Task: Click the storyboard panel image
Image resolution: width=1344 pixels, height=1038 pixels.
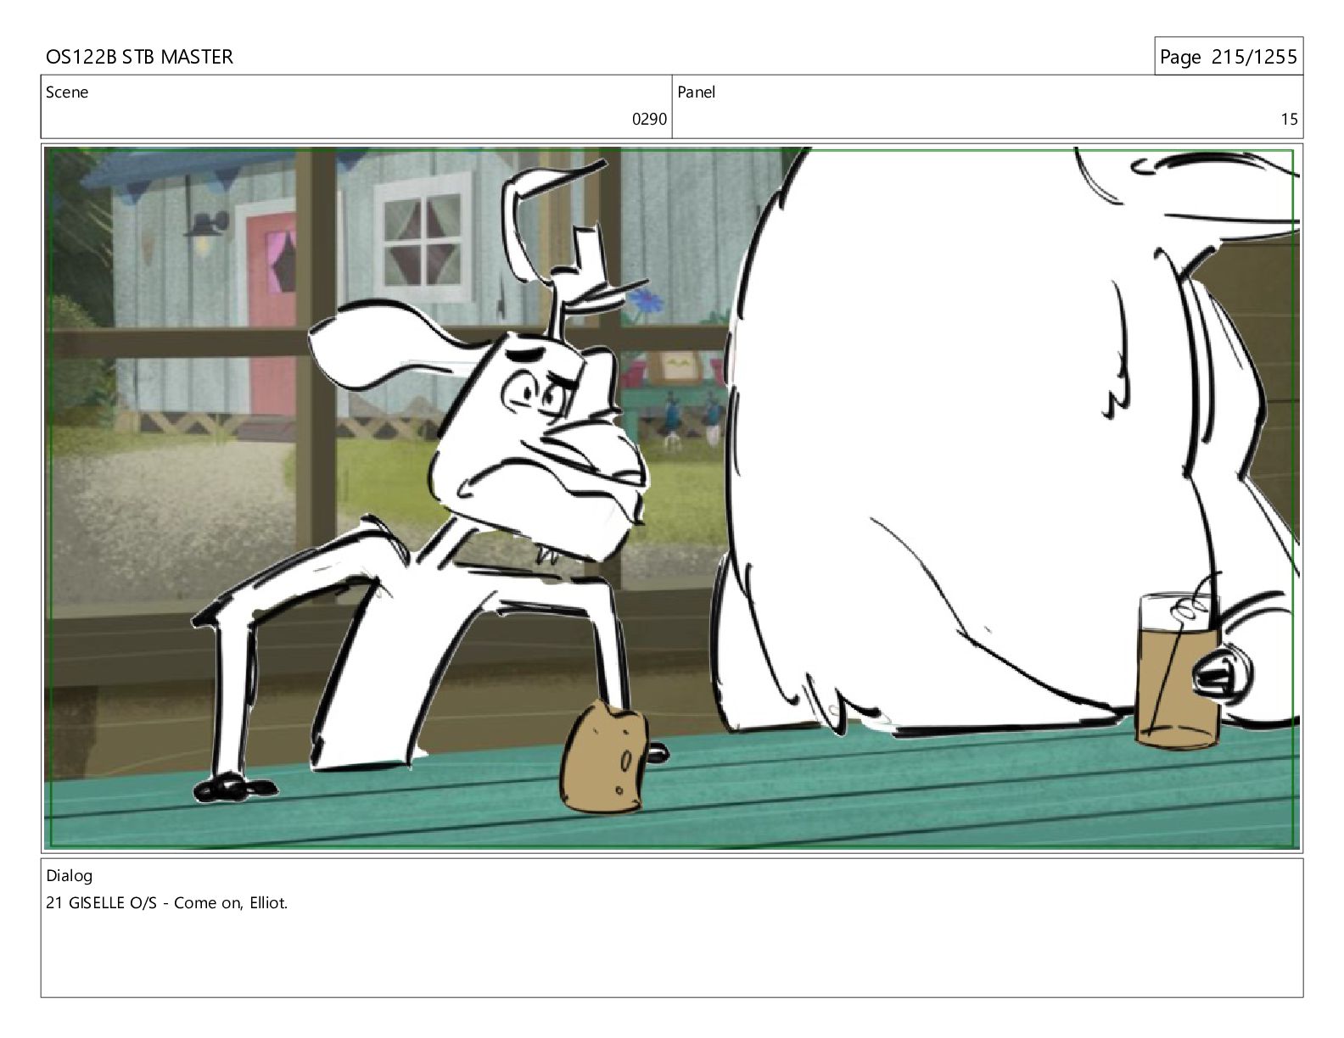Action: [672, 498]
